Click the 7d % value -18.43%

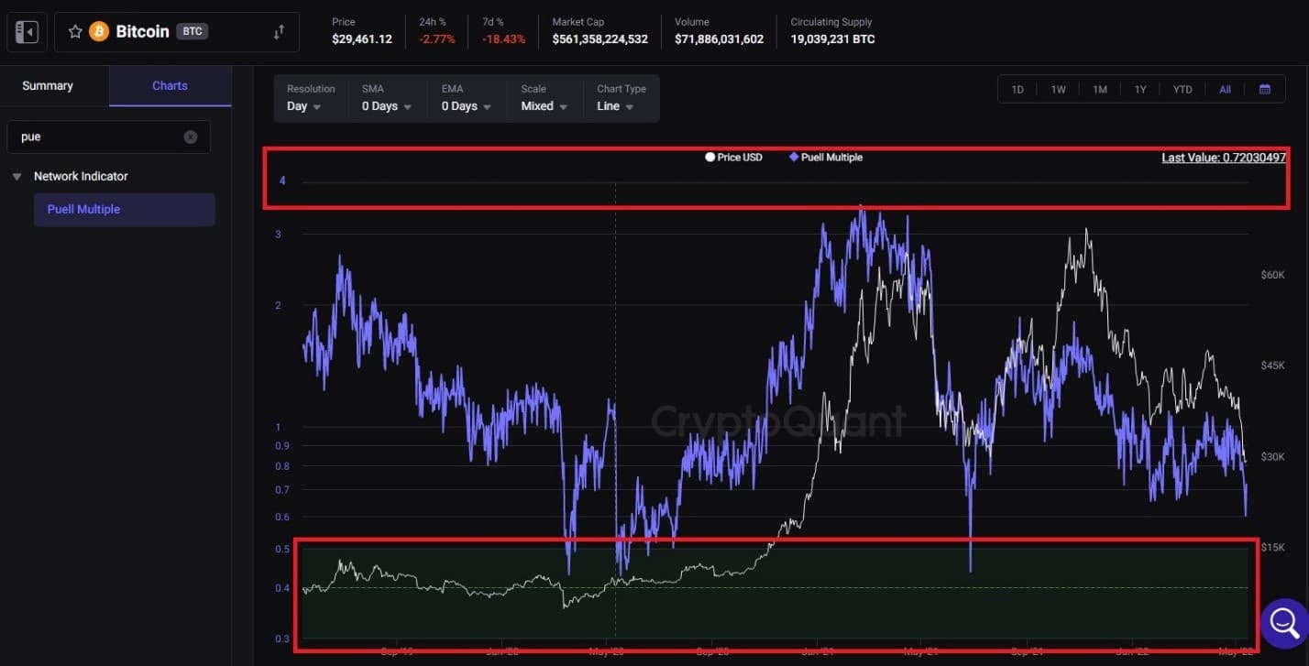[x=504, y=39]
